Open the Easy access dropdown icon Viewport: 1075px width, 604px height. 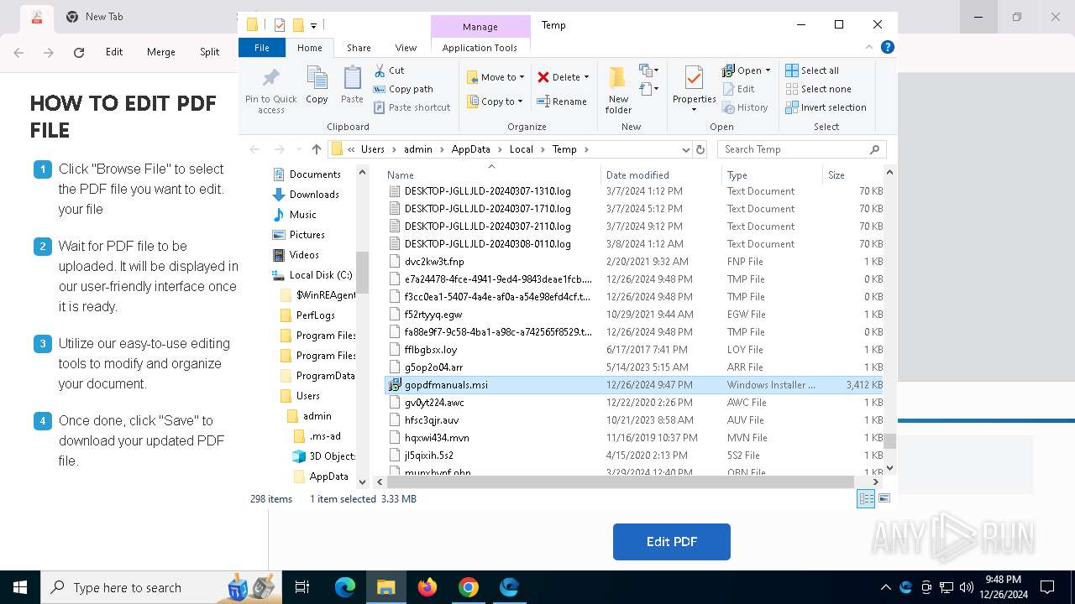point(648,88)
